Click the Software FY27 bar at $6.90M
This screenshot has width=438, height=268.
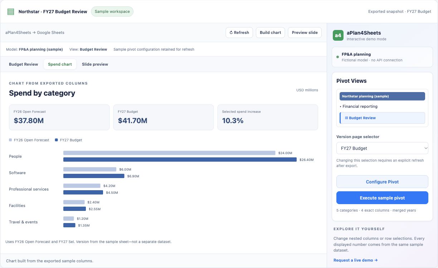click(94, 176)
